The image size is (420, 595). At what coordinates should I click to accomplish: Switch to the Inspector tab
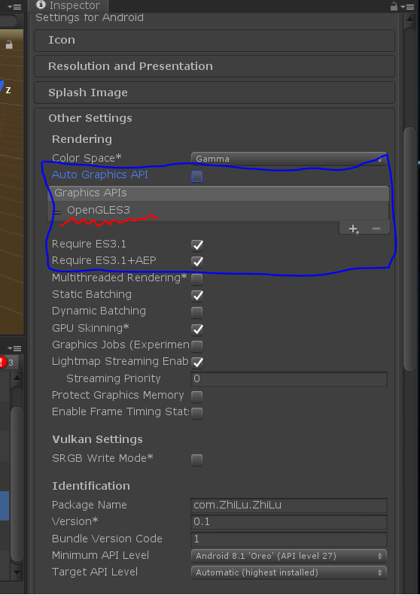(x=68, y=6)
